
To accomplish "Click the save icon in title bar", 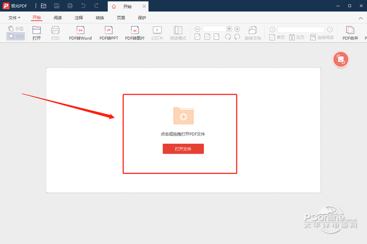I will [x=57, y=6].
